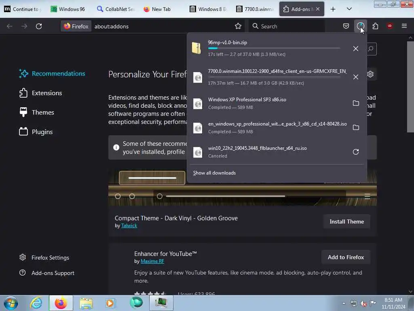Open add-ons tools gear menu
This screenshot has height=311, width=414.
click(370, 74)
